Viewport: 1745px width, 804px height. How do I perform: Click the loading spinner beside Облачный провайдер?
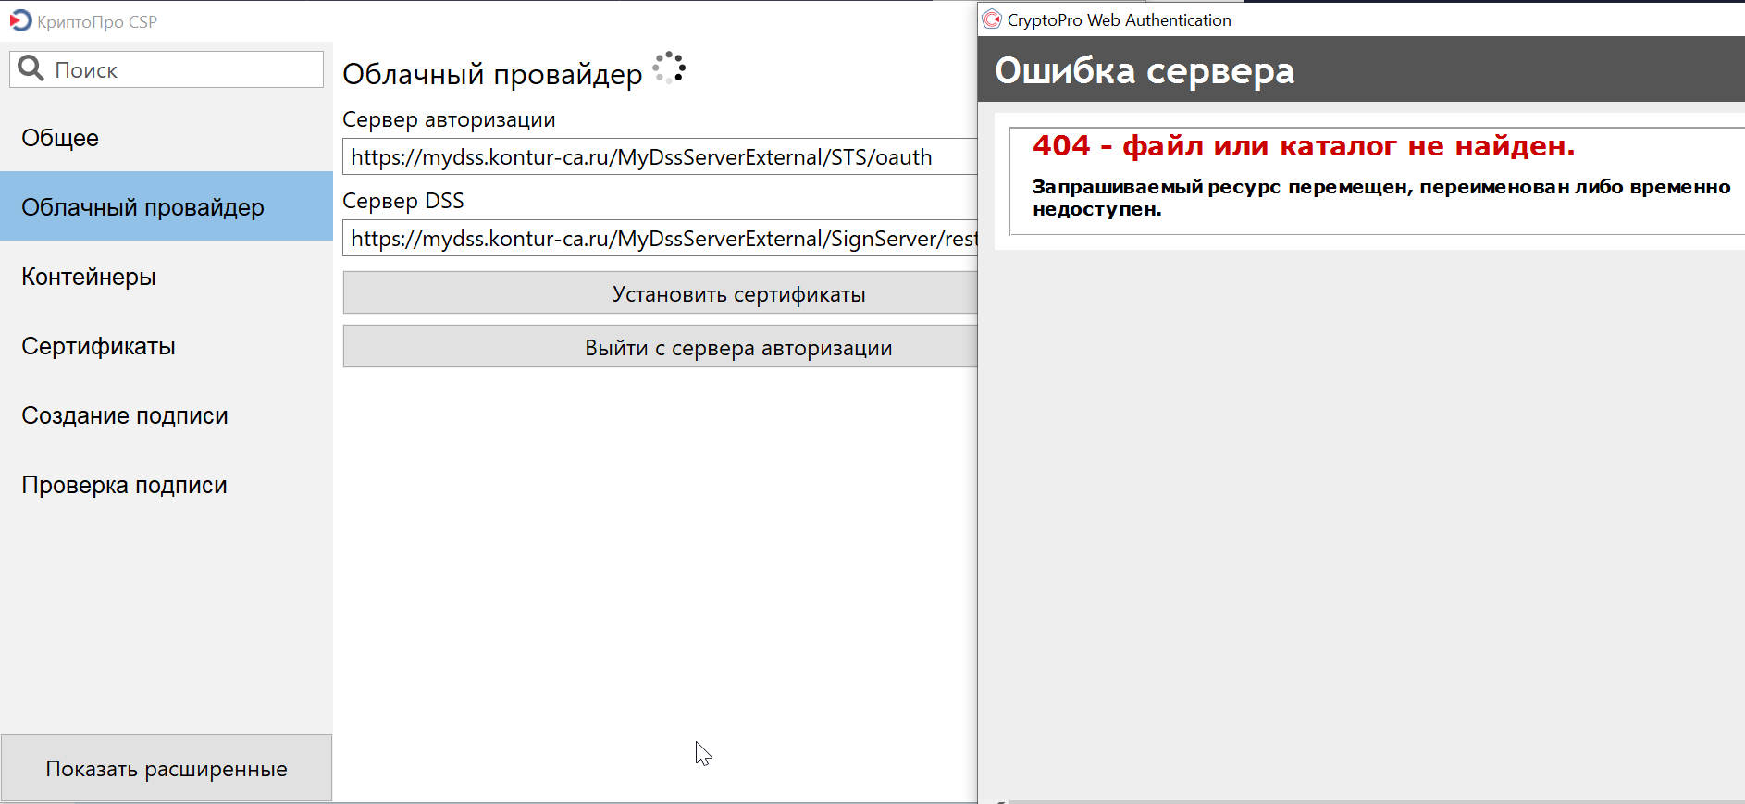coord(669,68)
